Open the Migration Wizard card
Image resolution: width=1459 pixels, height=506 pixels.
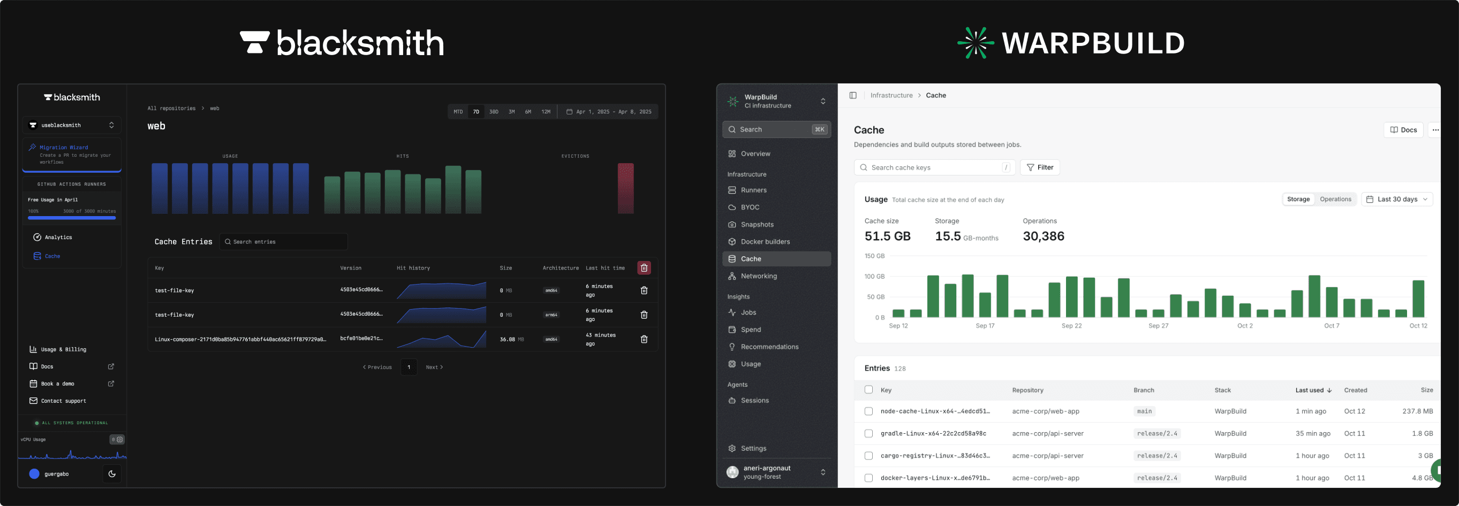click(72, 155)
